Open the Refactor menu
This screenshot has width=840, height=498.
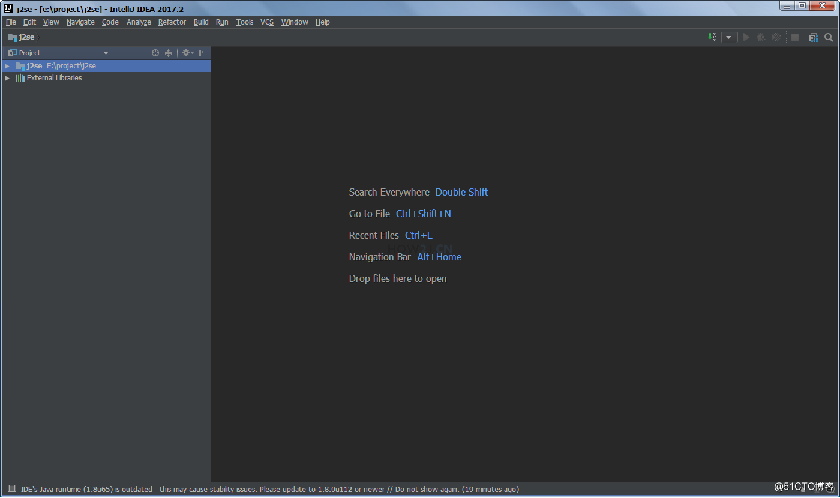(x=172, y=22)
